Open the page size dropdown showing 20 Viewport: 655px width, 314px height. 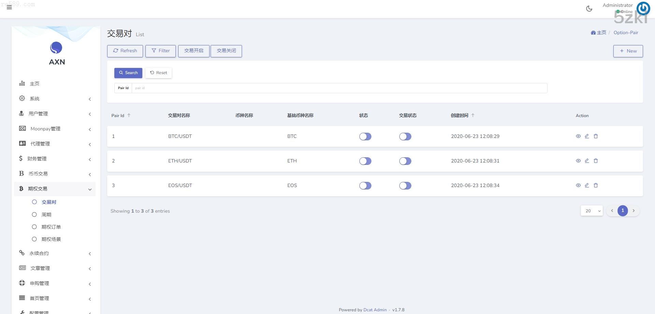coord(592,211)
